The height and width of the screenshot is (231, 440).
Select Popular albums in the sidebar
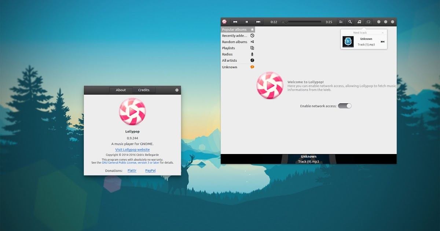[235, 29]
